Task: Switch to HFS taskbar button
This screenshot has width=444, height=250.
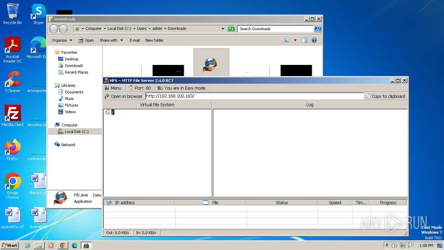Action: click(x=86, y=245)
